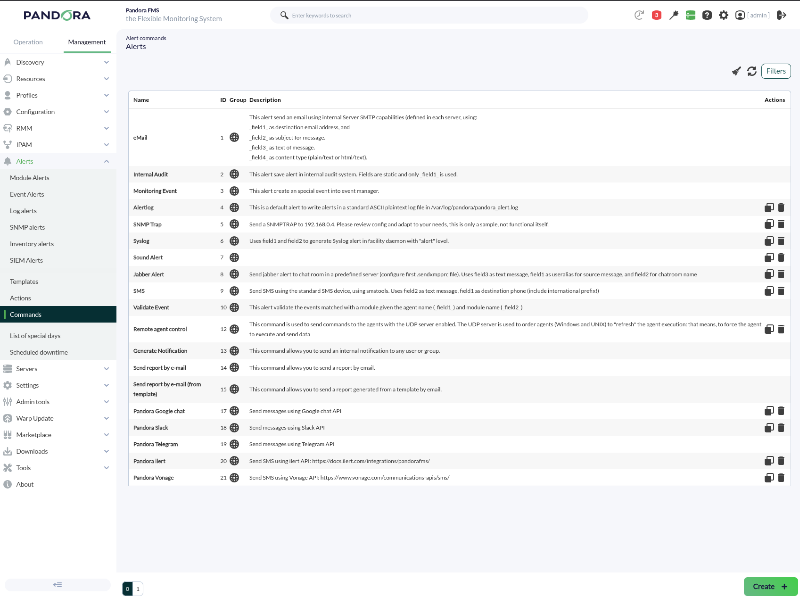Open the tools wand icon in header
The image size is (800, 597).
pos(674,15)
